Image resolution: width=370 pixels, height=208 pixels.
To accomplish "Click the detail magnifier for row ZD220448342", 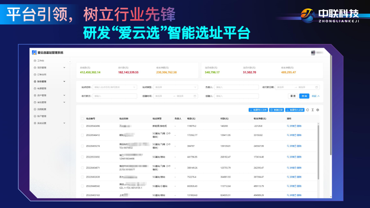I will tap(288, 186).
